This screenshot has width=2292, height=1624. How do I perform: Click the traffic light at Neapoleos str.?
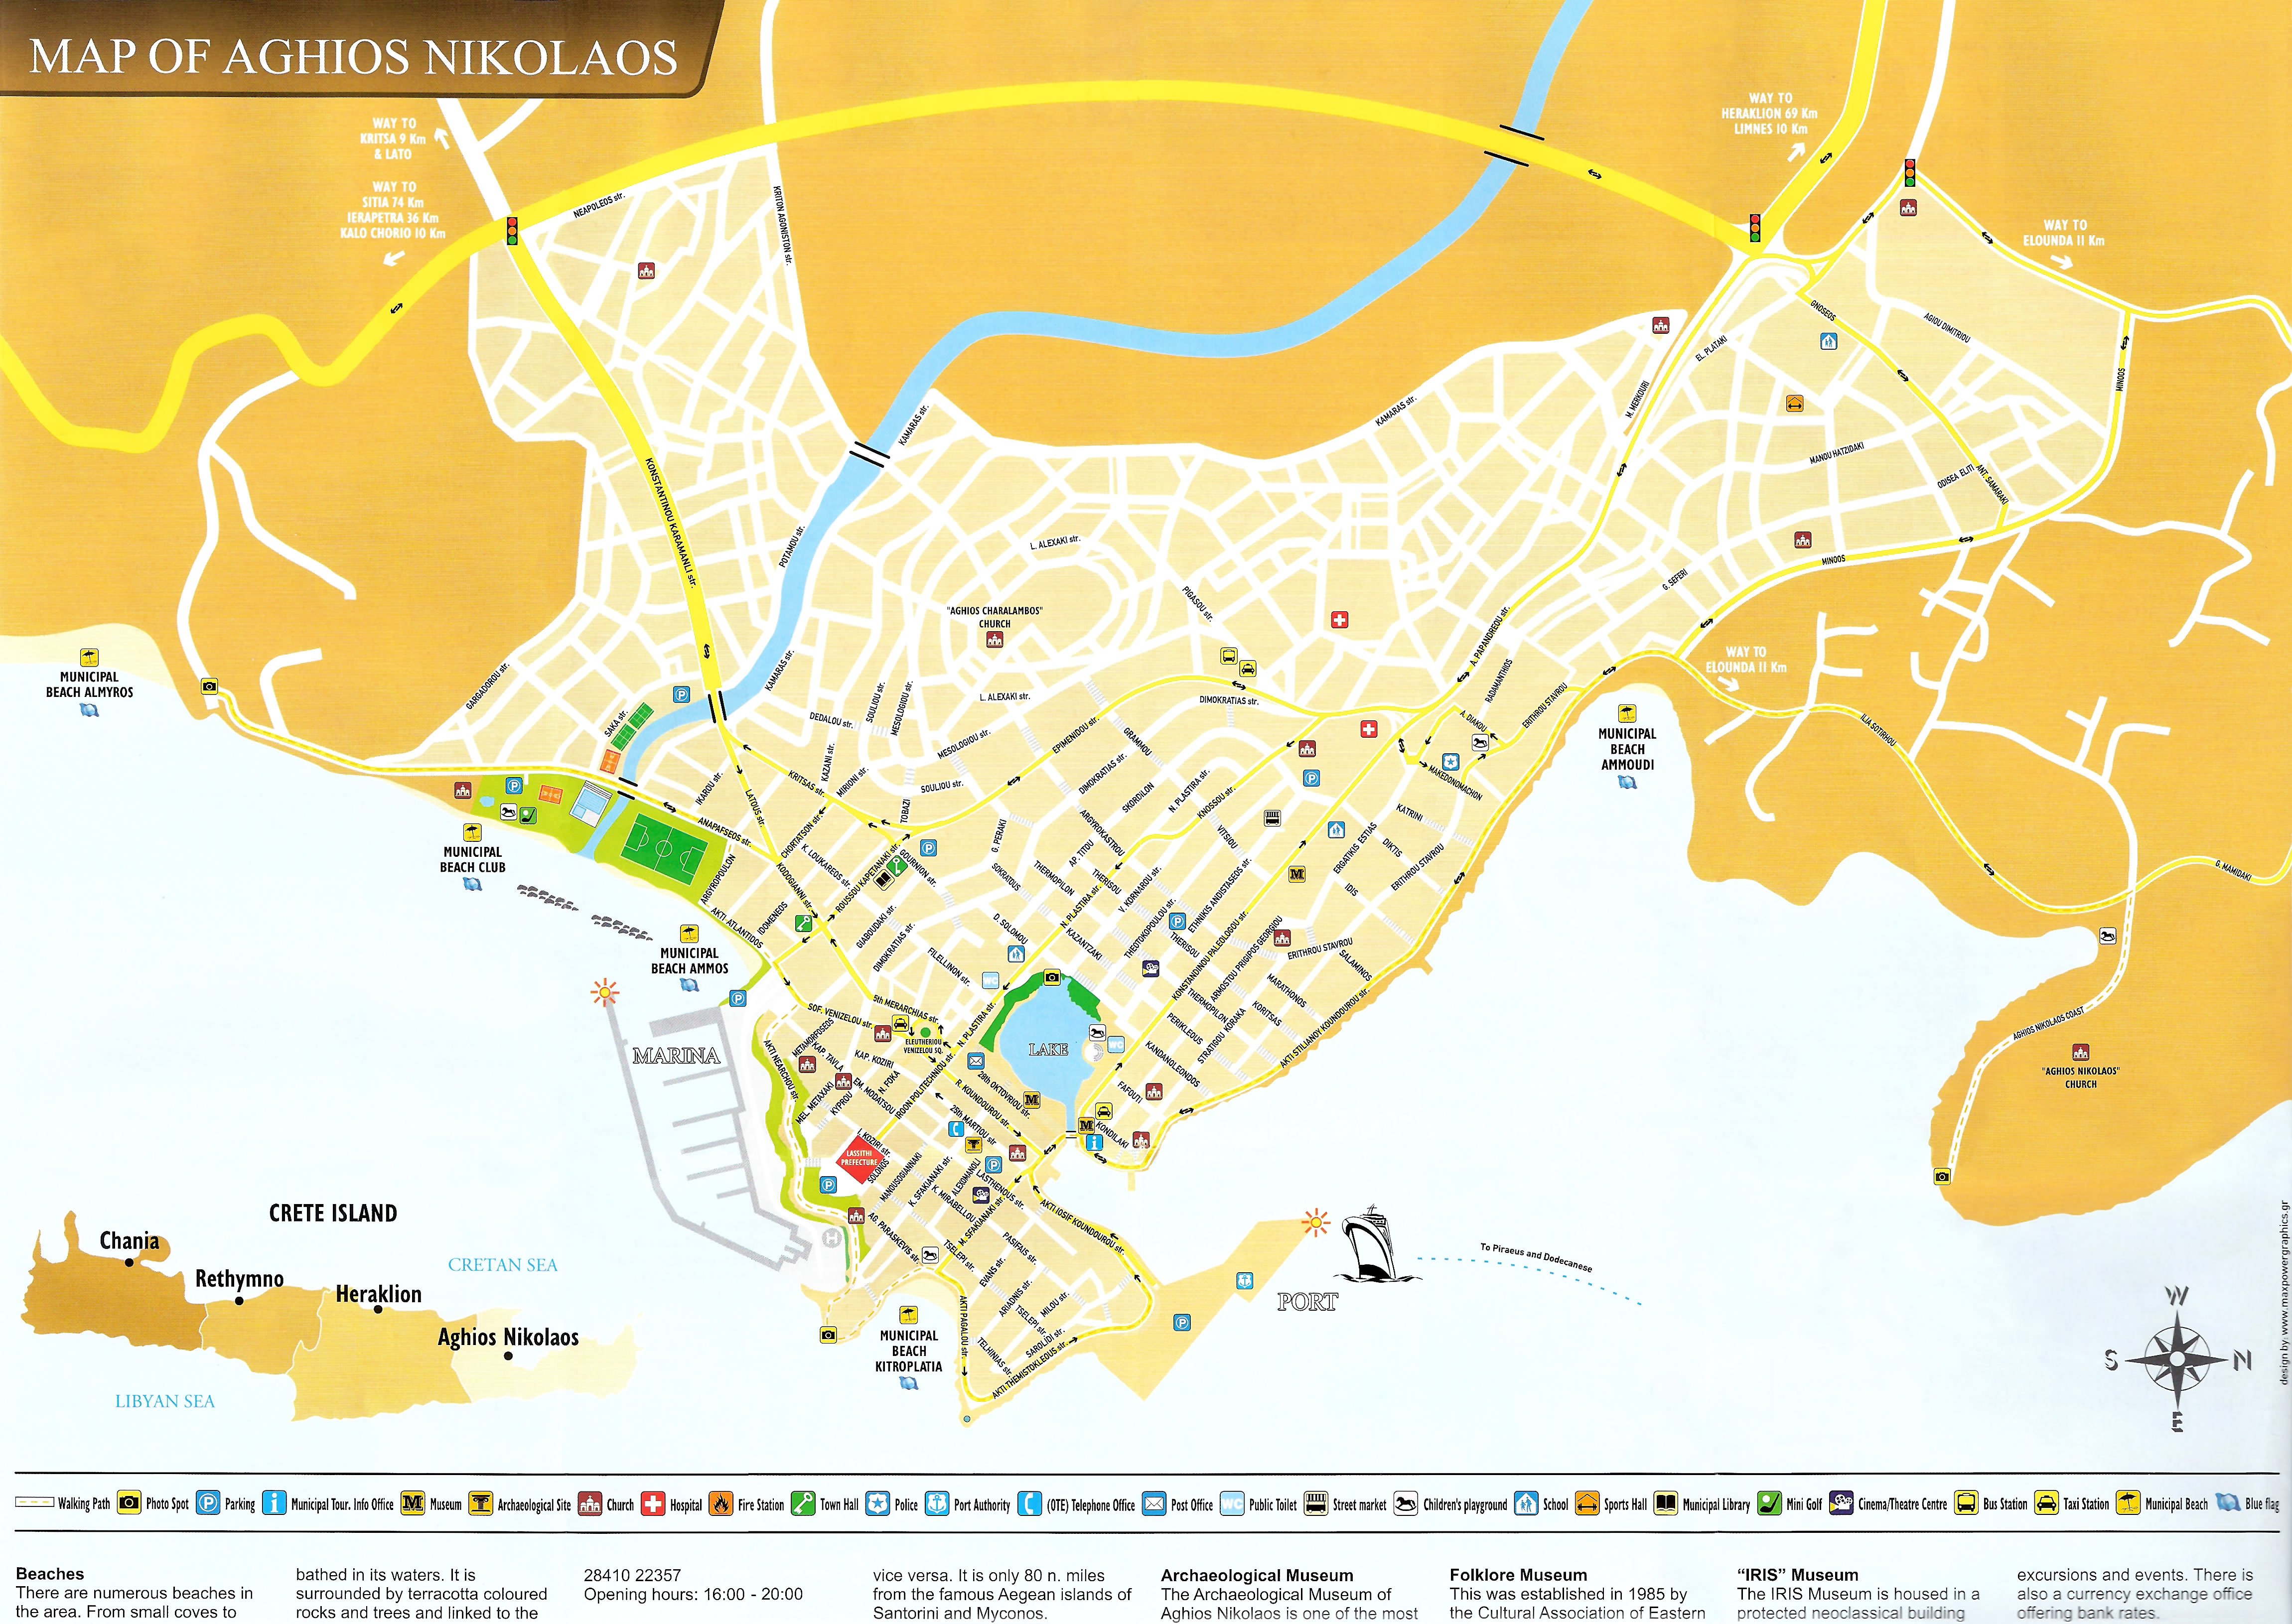tap(512, 231)
